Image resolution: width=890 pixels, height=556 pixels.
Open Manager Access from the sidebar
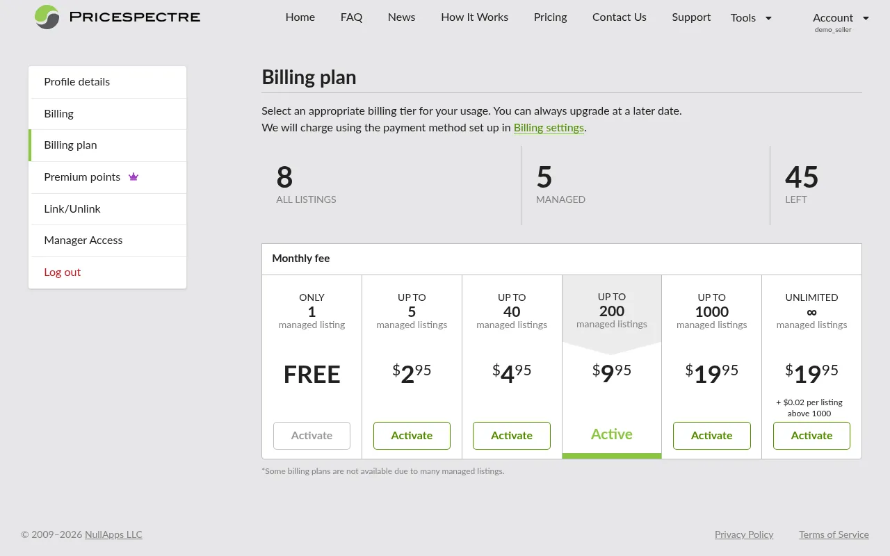coord(83,240)
